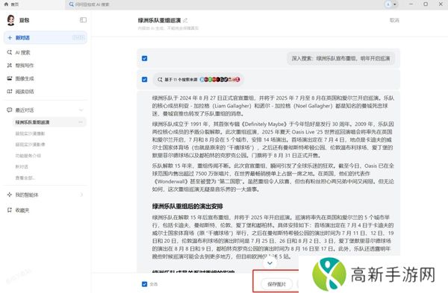The height and width of the screenshot is (293, 448).
Task: Open the 豆包 avatar profile
Action: 11,20
